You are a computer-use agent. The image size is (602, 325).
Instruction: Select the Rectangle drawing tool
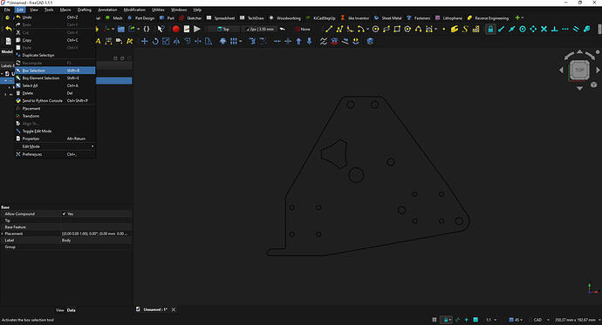(397, 29)
